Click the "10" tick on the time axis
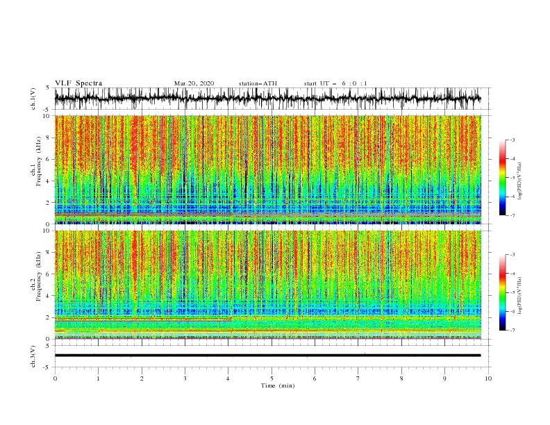This screenshot has width=550, height=425. pyautogui.click(x=488, y=378)
